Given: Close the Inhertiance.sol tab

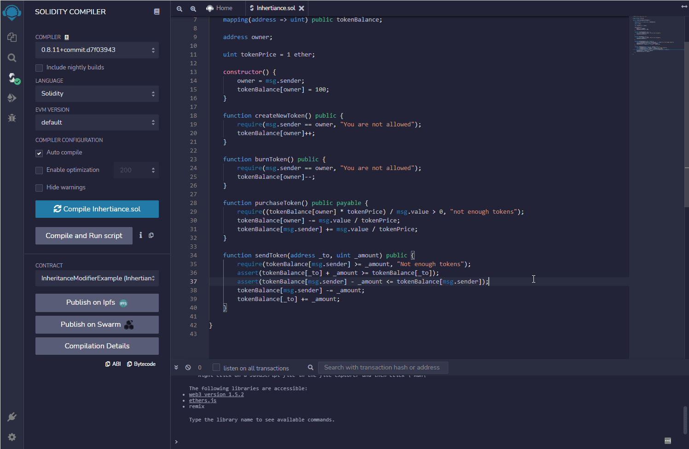Looking at the screenshot, I should 301,8.
